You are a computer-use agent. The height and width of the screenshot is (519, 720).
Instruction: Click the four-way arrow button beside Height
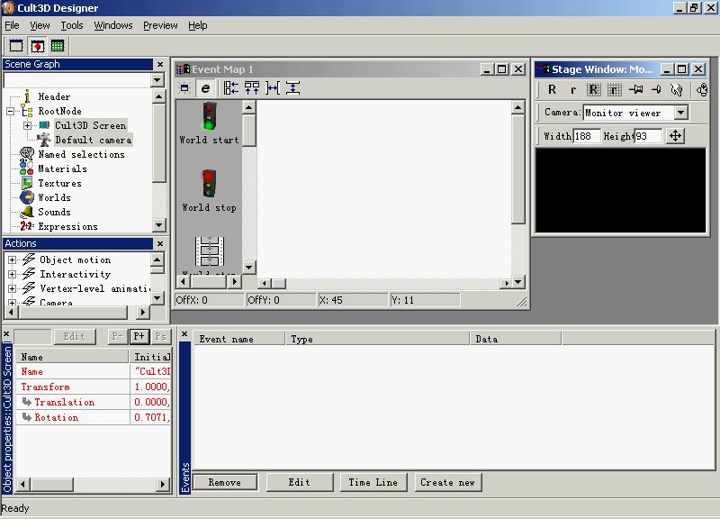coord(675,136)
